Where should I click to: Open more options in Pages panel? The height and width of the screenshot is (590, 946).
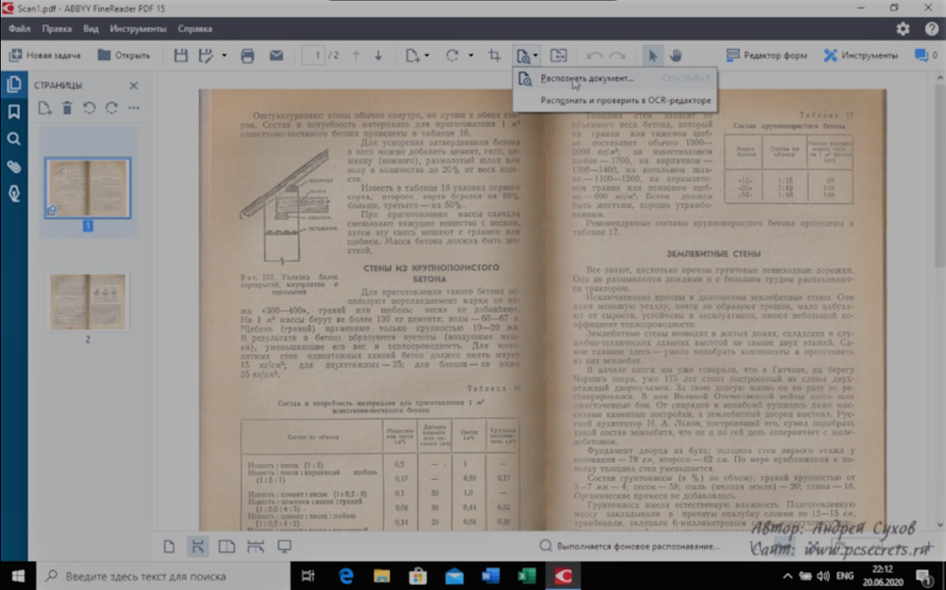tap(133, 108)
